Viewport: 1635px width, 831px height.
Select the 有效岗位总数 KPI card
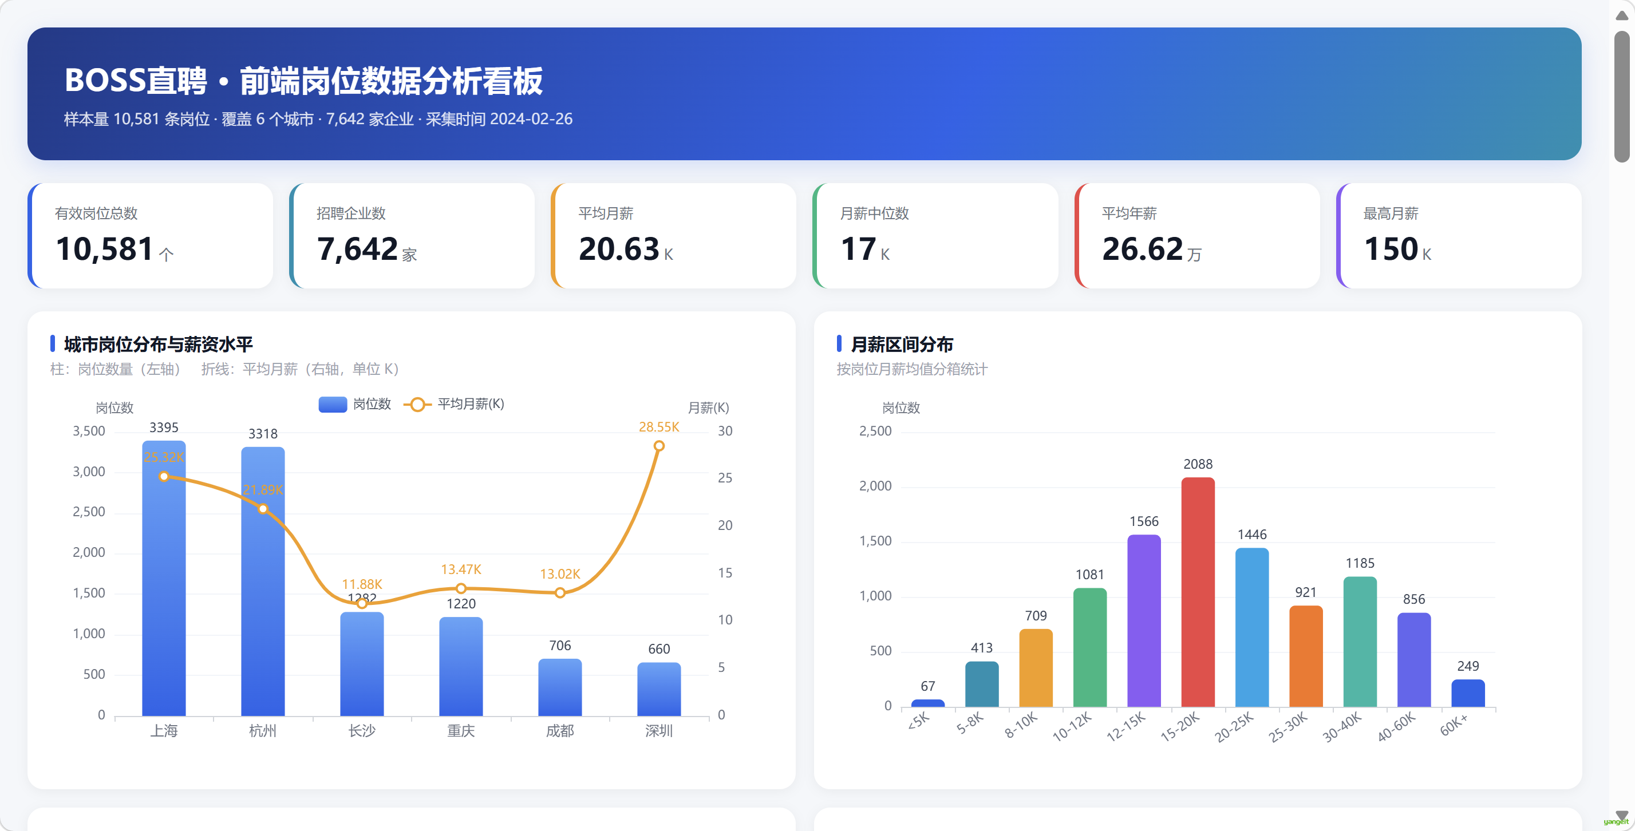click(x=151, y=236)
